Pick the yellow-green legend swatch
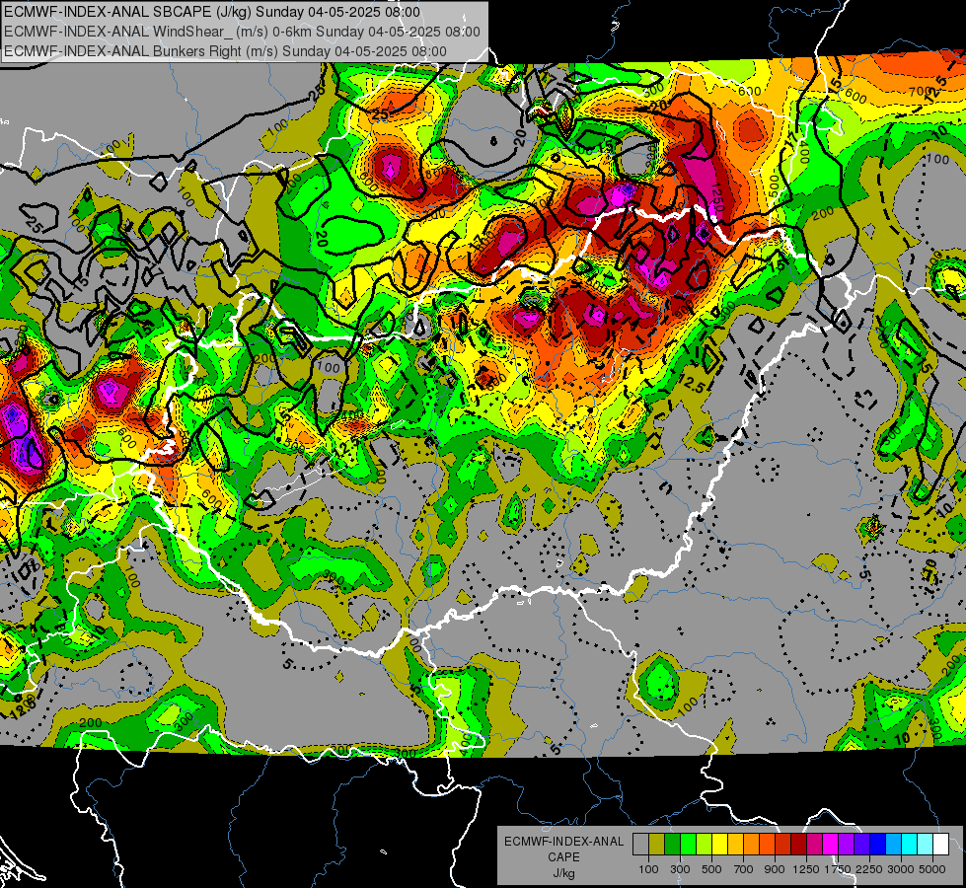The height and width of the screenshot is (888, 966). tap(704, 844)
